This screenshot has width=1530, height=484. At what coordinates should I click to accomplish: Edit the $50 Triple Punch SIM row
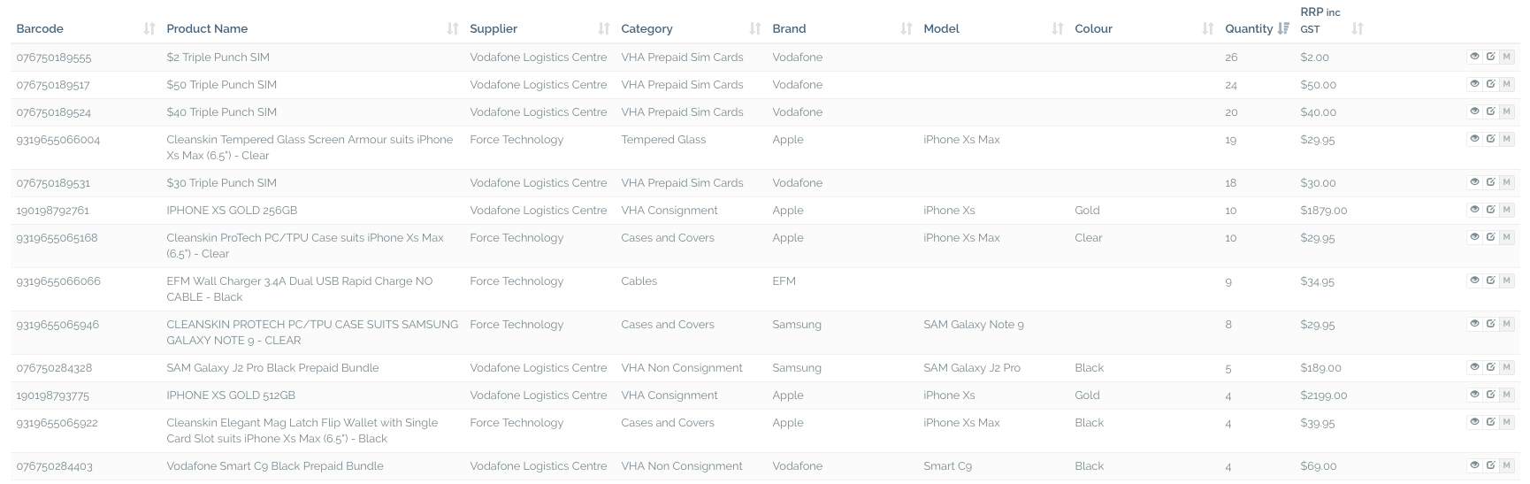pyautogui.click(x=1490, y=84)
